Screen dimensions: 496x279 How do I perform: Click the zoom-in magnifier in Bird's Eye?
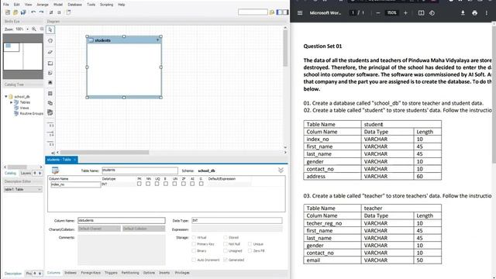click(34, 29)
